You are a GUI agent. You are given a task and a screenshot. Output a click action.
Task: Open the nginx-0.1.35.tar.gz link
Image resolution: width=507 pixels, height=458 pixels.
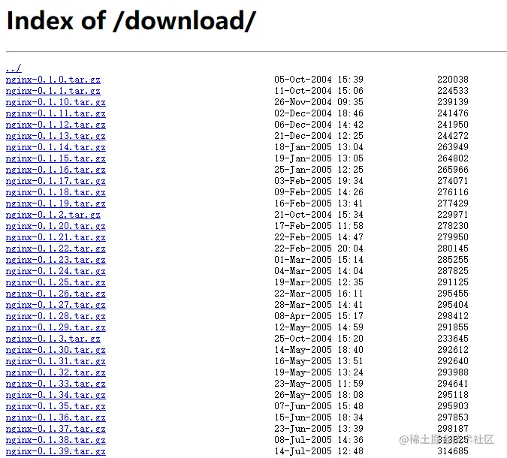pos(56,406)
